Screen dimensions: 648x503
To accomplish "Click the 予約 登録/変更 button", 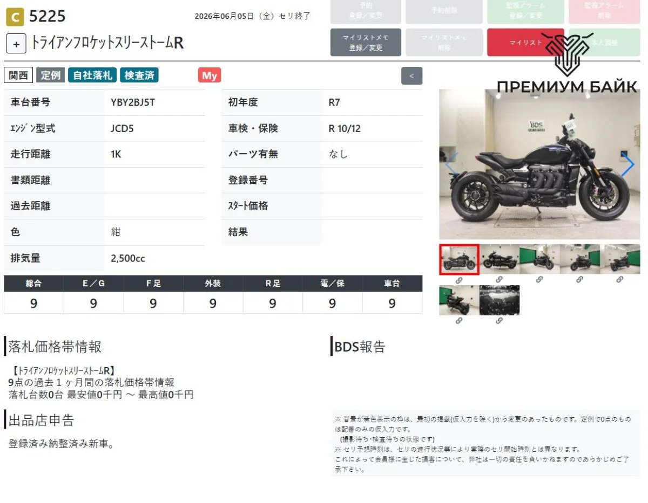I will 366,11.
